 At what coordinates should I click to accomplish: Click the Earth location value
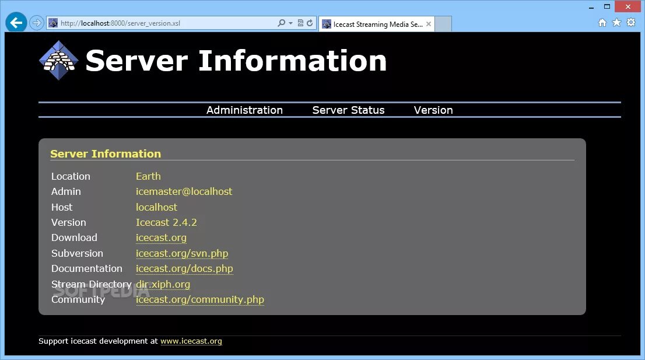(x=148, y=176)
